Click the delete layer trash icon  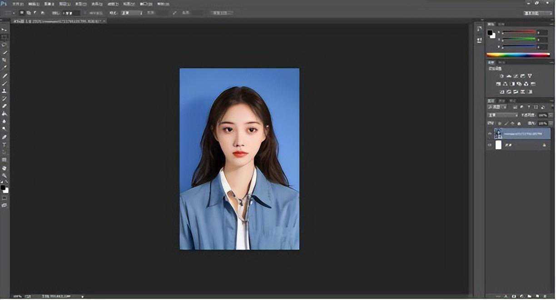(x=544, y=296)
